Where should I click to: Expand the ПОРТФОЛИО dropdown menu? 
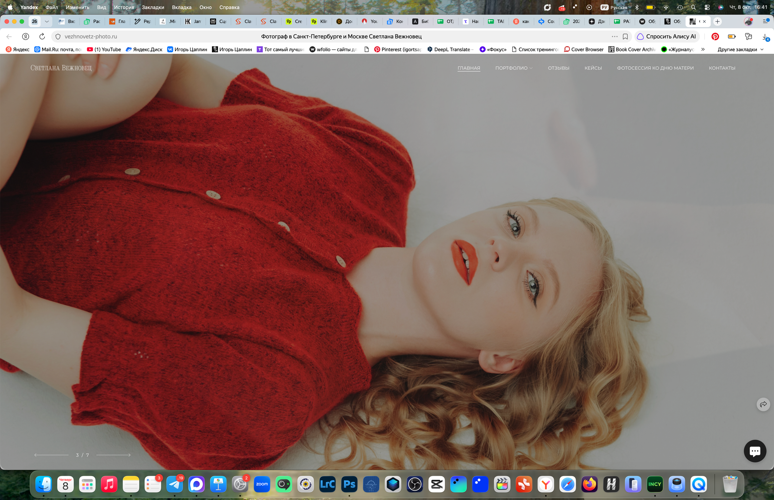(513, 68)
